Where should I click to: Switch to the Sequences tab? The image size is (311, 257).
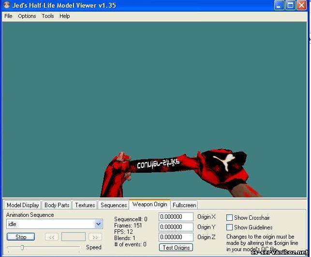(x=114, y=205)
